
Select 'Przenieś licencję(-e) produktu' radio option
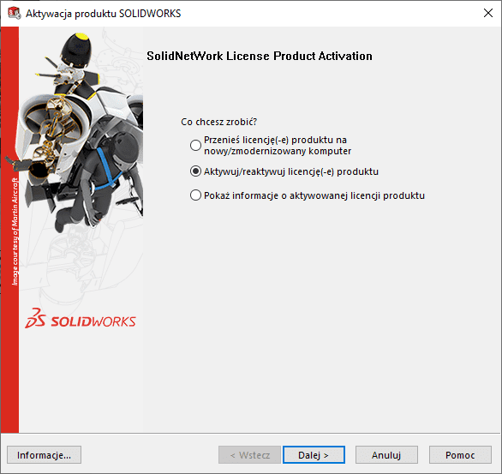195,146
